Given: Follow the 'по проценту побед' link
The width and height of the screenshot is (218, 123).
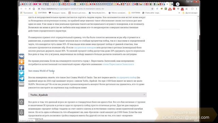Looking at the screenshot, I should pos(126,78).
